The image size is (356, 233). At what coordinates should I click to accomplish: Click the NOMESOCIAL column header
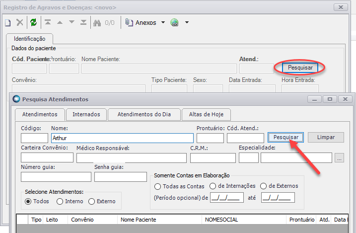(x=244, y=220)
